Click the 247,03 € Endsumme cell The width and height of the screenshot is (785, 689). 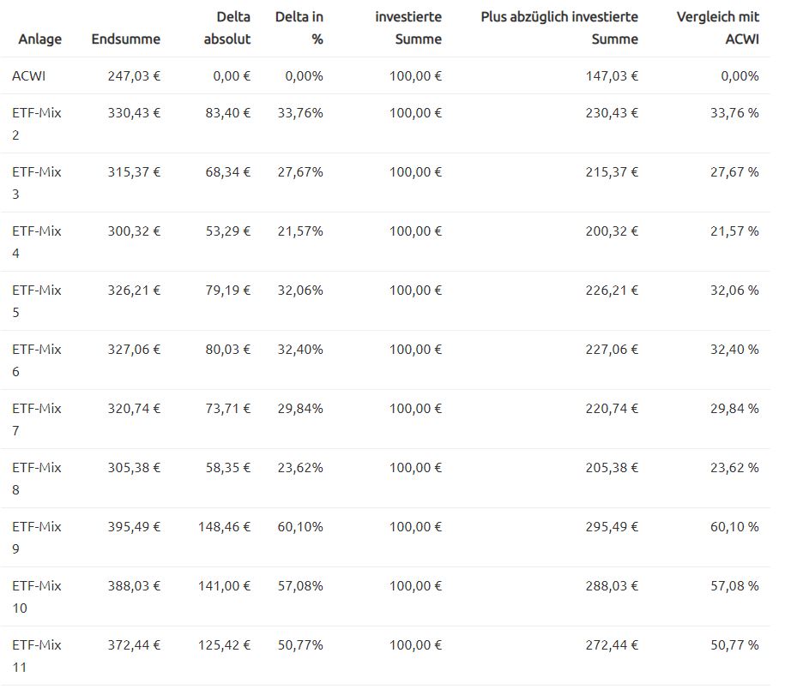[x=134, y=76]
